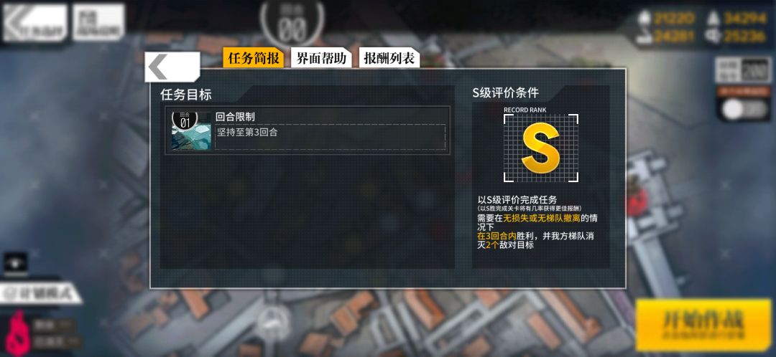This screenshot has width=776, height=357.
Task: Open the 界面帮助 tab
Action: pos(321,58)
